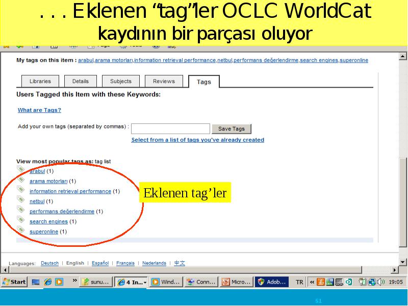The image size is (408, 306).
Task: Click the 19:05 taskbar clock
Action: click(396, 282)
